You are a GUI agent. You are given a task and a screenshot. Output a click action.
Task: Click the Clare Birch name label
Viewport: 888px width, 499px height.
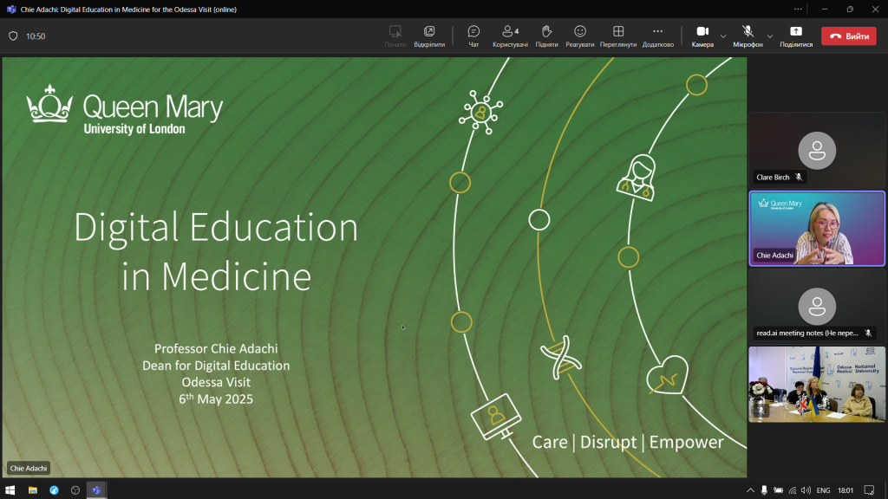[x=773, y=177]
